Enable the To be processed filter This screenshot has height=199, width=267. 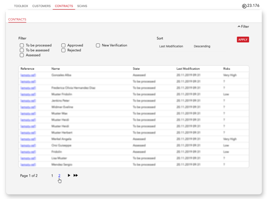pyautogui.click(x=22, y=45)
